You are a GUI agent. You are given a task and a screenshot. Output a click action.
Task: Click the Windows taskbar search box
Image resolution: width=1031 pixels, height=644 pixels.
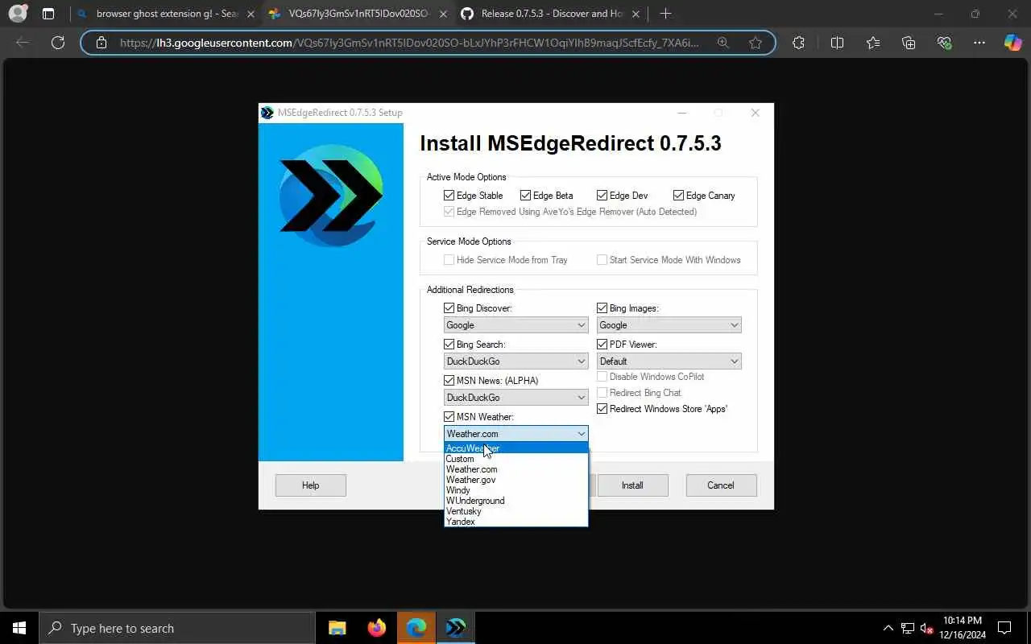pyautogui.click(x=177, y=628)
